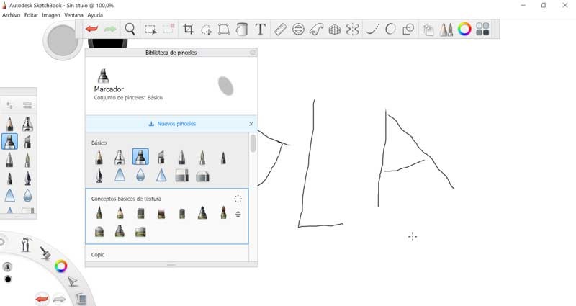This screenshot has height=306, width=576.
Task: Close the Biblioteca de pinceles panel
Action: pos(253,53)
